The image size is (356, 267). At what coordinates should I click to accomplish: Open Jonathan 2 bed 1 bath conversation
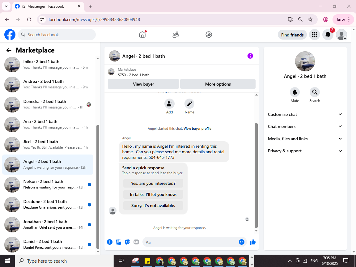pos(48,225)
